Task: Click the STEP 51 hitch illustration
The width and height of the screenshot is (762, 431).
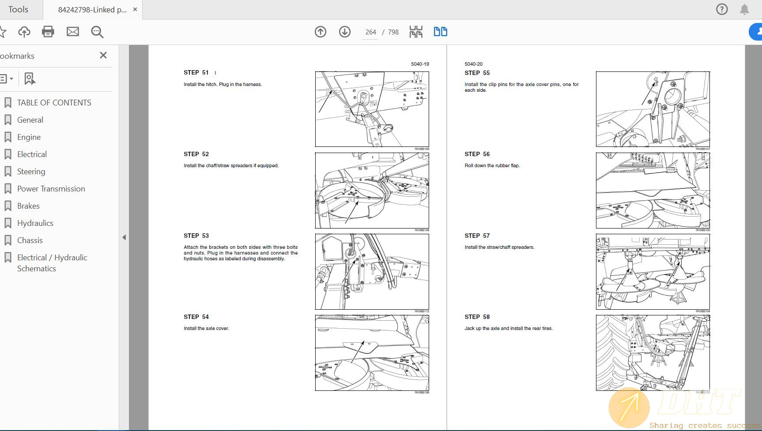Action: pos(372,109)
